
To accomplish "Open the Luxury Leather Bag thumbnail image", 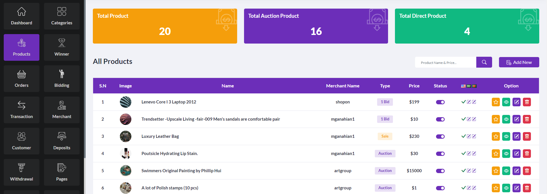I will coord(126,136).
